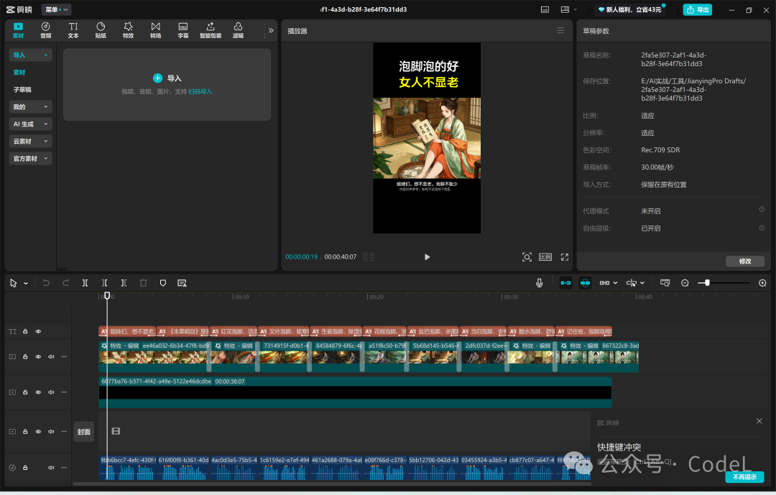Start voice recording with the microphone icon
This screenshot has width=776, height=495.
540,283
